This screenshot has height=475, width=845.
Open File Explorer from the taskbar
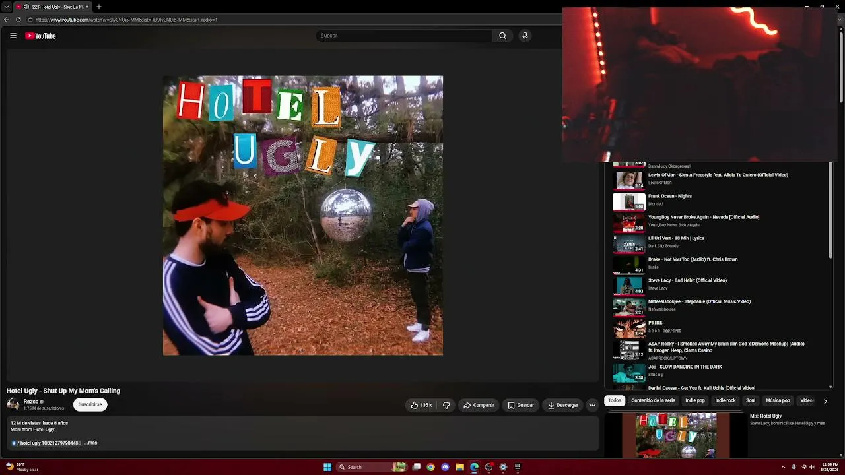459,467
